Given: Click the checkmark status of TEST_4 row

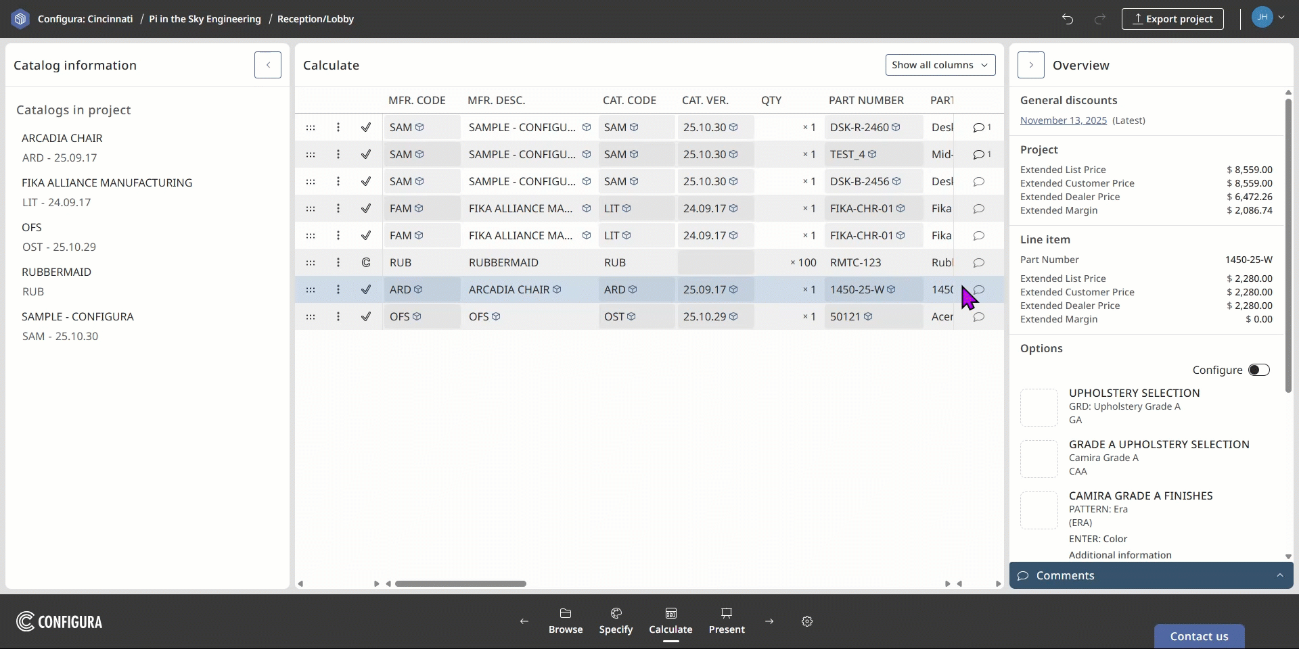Looking at the screenshot, I should click(x=366, y=154).
